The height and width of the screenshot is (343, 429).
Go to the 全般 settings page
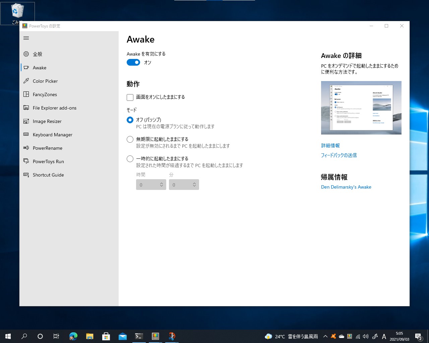[69, 54]
